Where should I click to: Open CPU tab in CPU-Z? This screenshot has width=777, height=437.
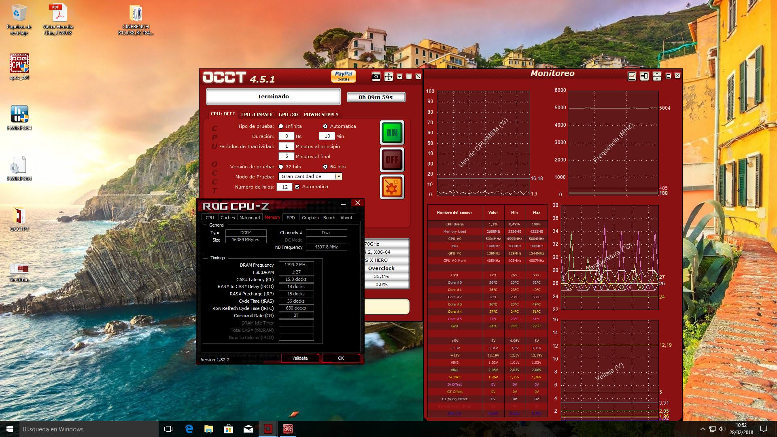click(x=210, y=218)
